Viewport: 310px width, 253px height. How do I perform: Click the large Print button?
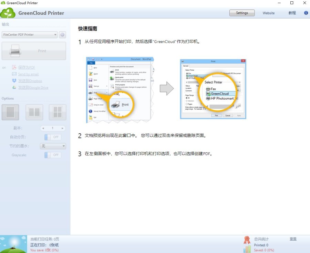(x=34, y=51)
